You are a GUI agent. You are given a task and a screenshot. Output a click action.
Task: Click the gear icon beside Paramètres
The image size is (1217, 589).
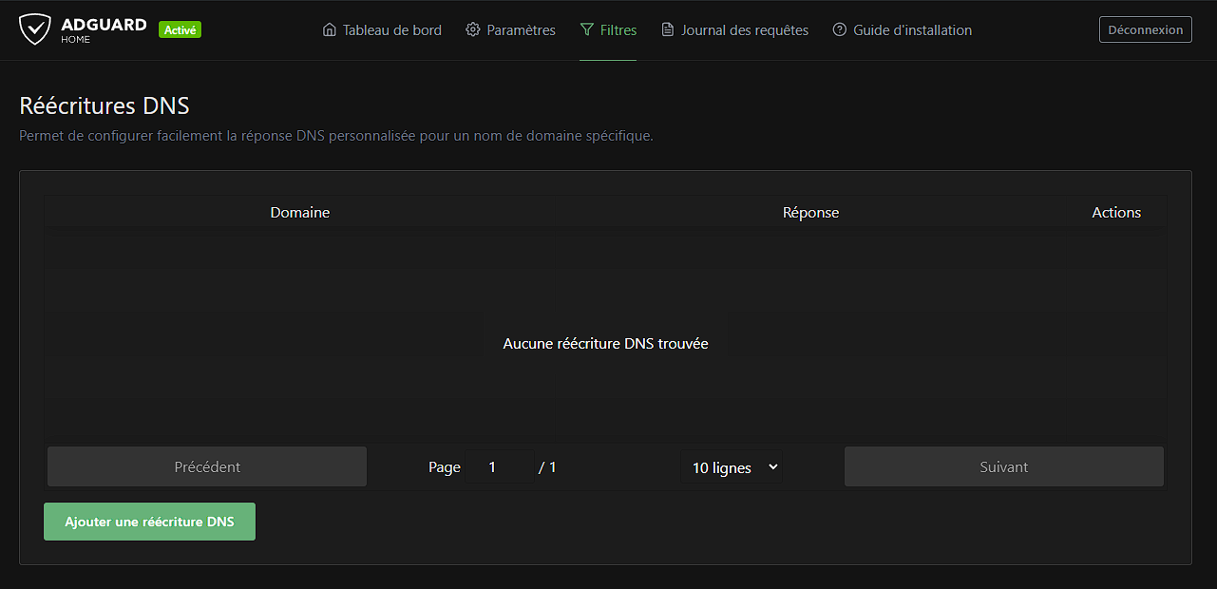(x=473, y=29)
